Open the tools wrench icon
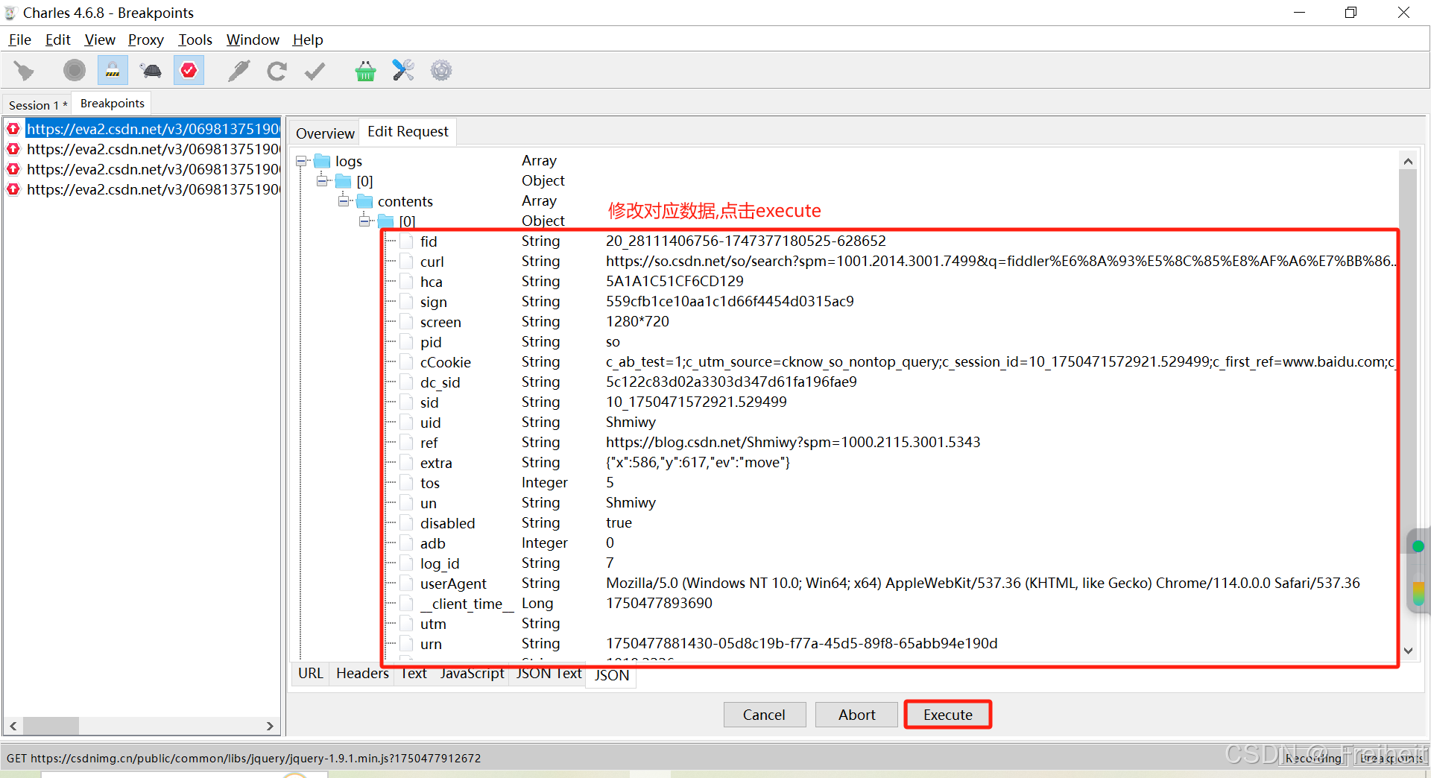 point(403,71)
